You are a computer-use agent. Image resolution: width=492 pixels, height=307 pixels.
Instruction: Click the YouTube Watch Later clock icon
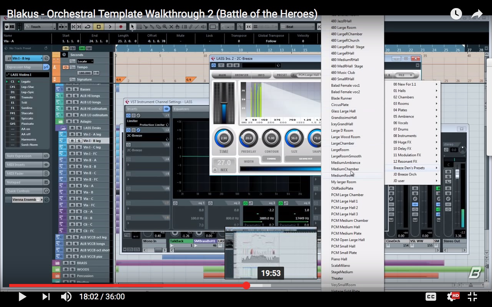click(x=456, y=14)
